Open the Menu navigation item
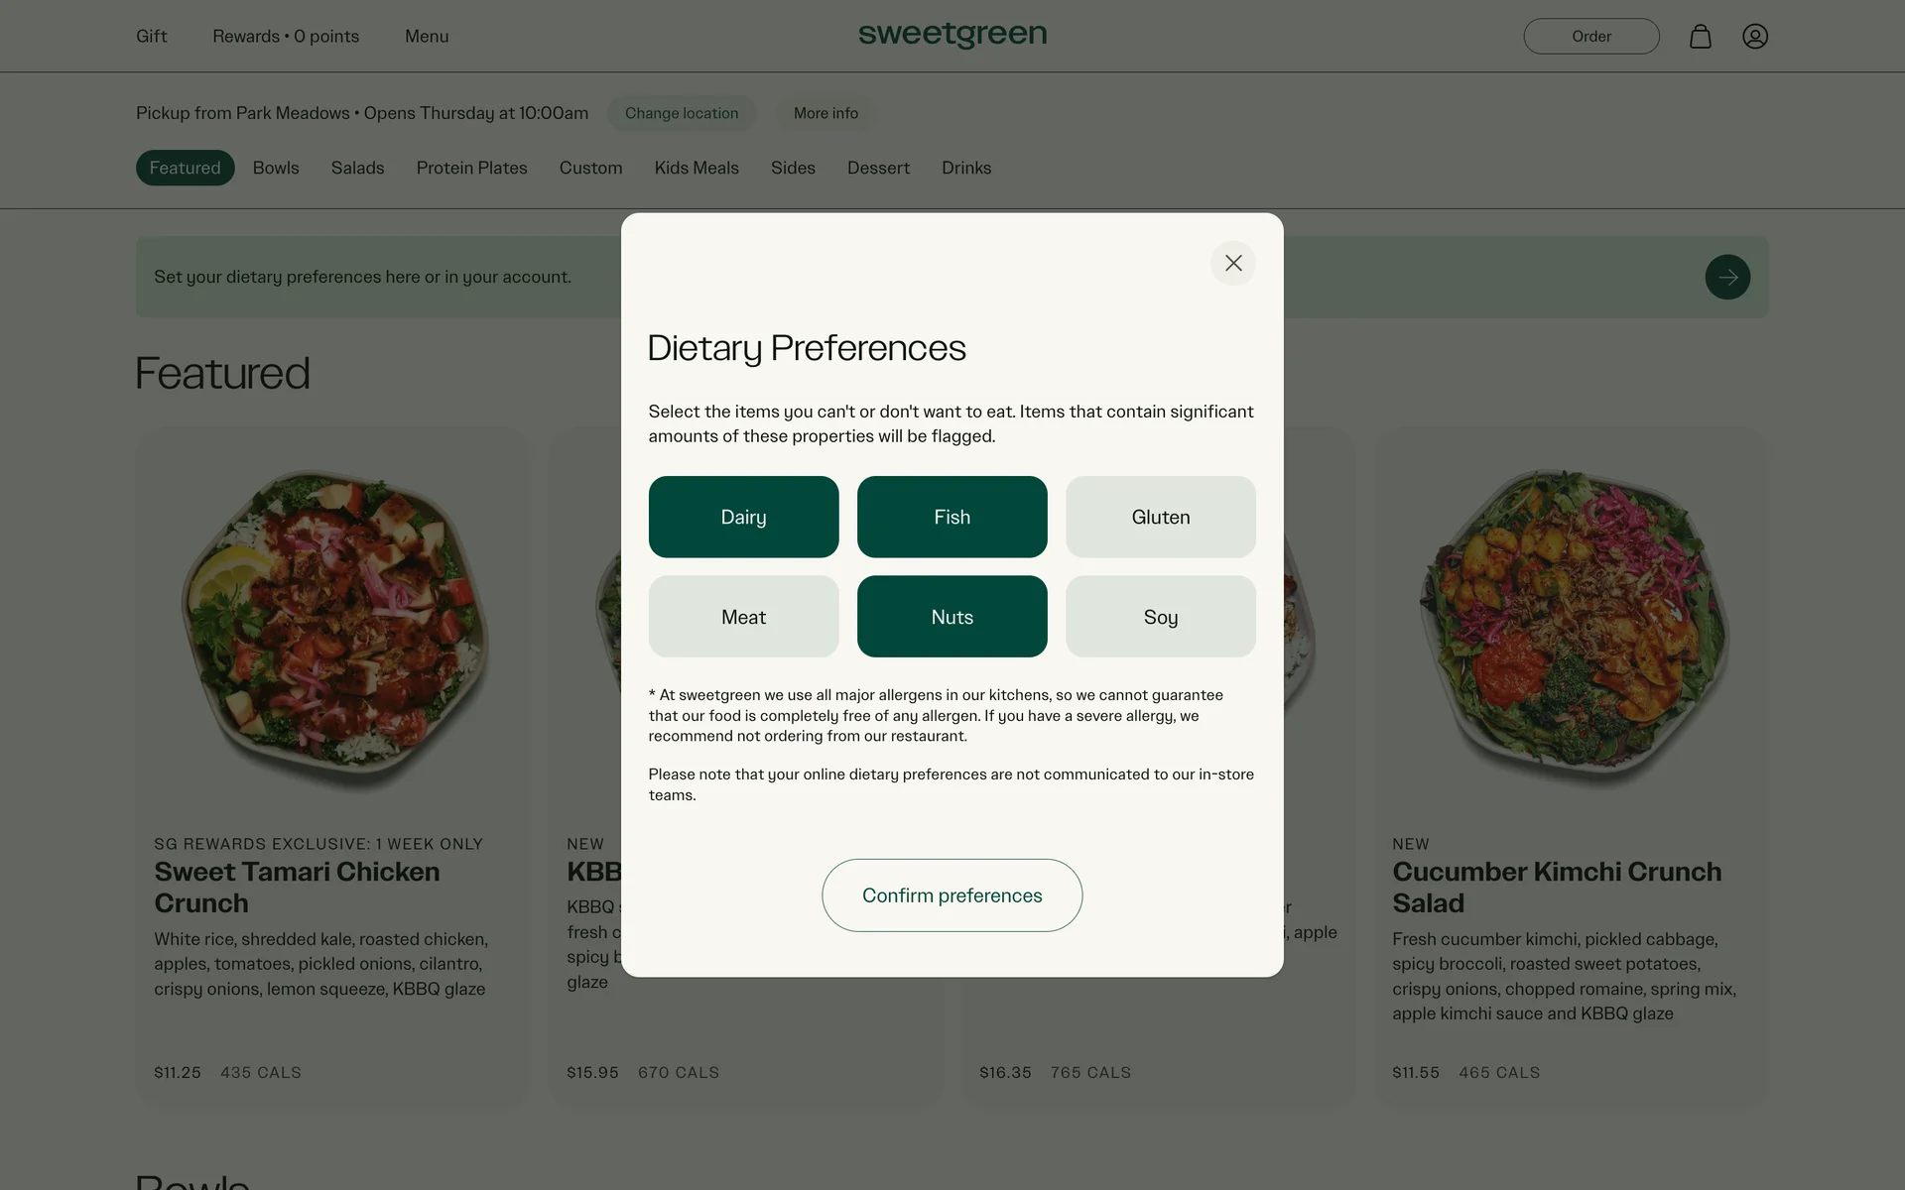This screenshot has height=1190, width=1905. [427, 37]
